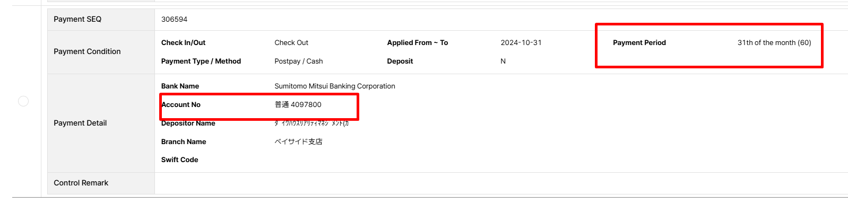Click the Applied From ~ To label
The height and width of the screenshot is (213, 848).
pos(417,42)
